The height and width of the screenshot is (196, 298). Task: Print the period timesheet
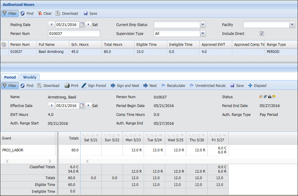click(67, 85)
